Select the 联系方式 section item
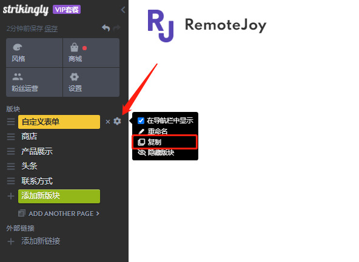The width and height of the screenshot is (359, 262). click(37, 181)
